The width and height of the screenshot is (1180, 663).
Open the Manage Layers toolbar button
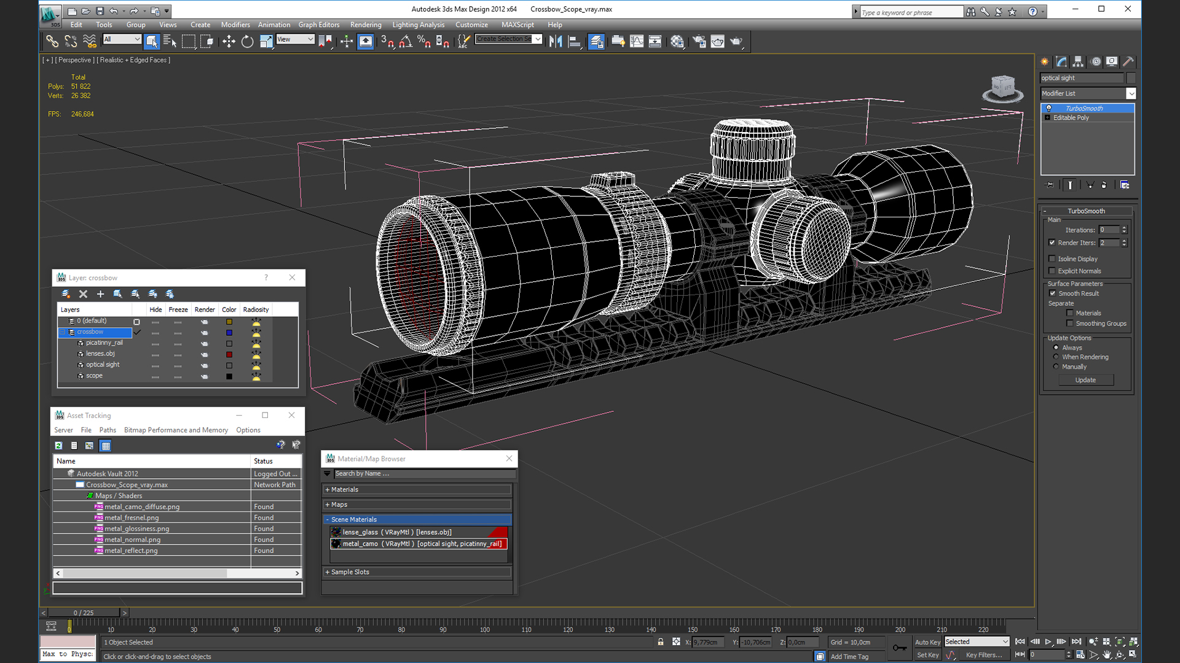(x=596, y=41)
